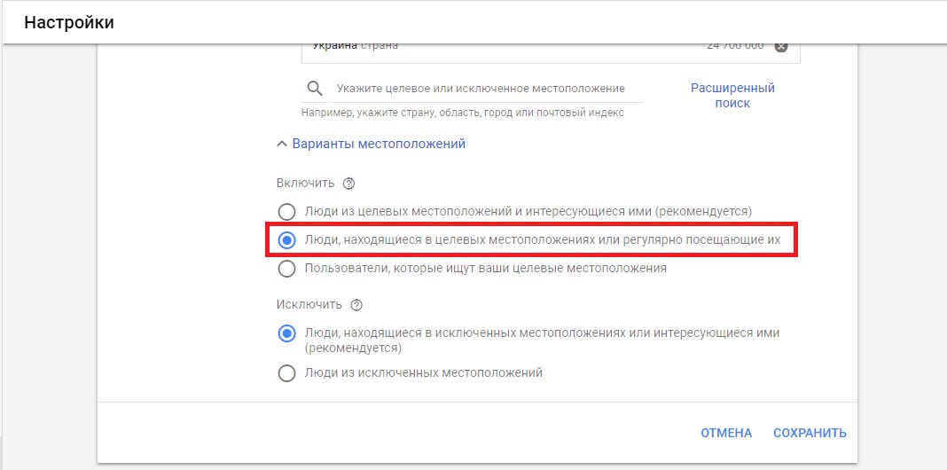The width and height of the screenshot is (947, 470).
Task: Click the Исключить section label
Action: pos(309,305)
